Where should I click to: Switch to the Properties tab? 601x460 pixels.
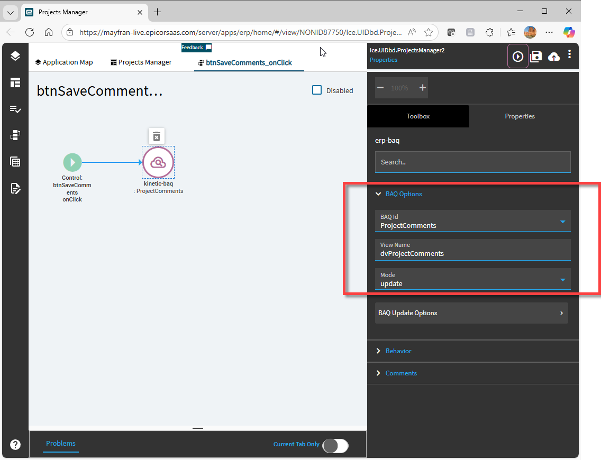tap(520, 116)
